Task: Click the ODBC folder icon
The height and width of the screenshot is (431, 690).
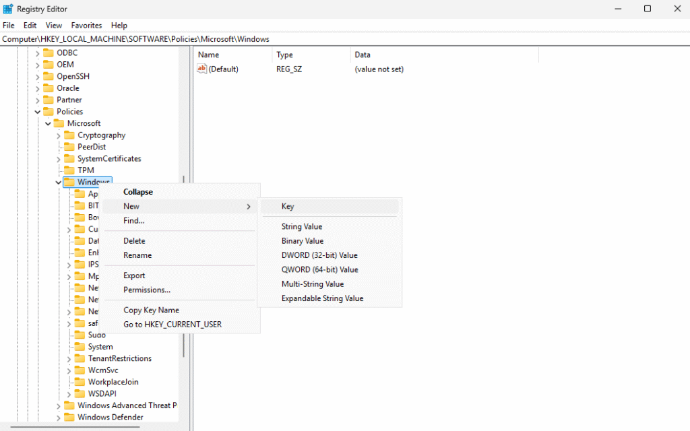Action: click(48, 53)
